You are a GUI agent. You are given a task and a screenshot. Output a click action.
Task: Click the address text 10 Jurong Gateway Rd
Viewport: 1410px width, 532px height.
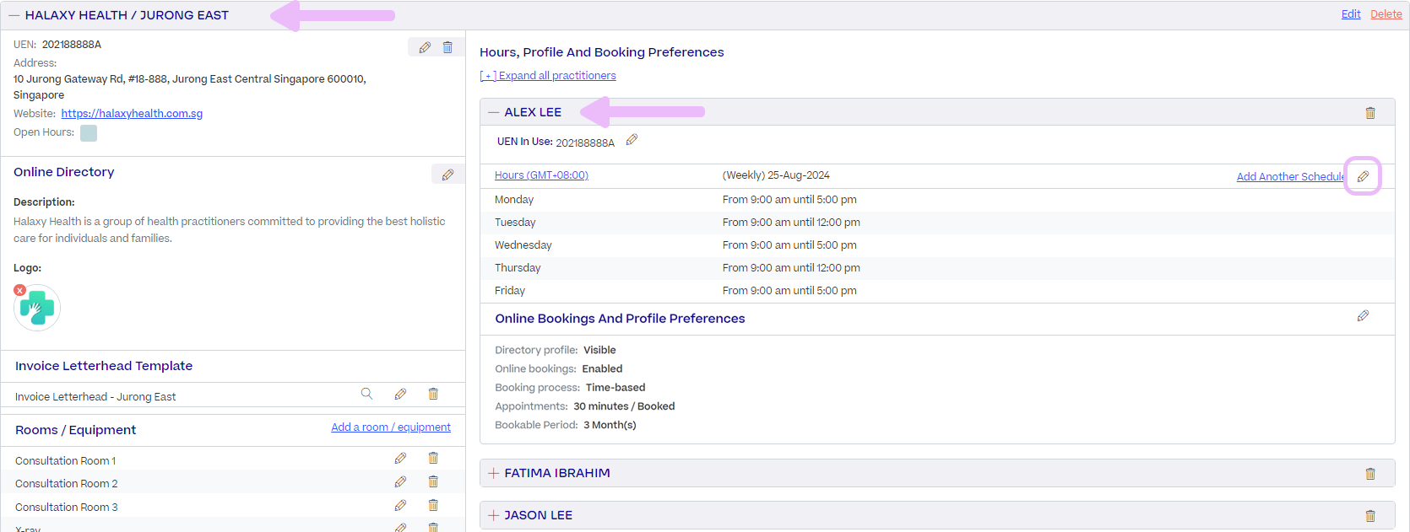pos(190,87)
